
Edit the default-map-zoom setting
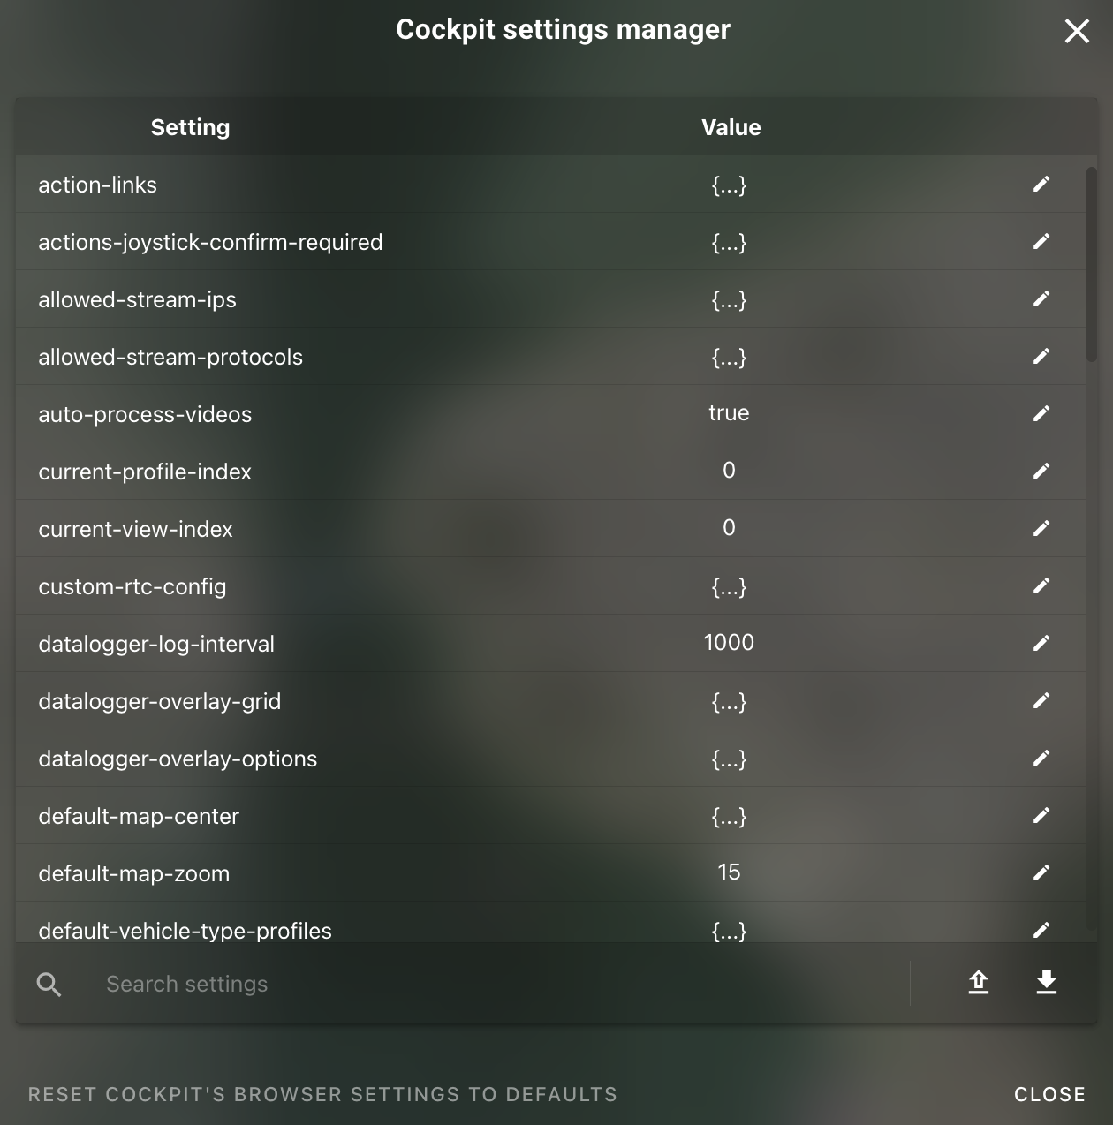(1041, 872)
